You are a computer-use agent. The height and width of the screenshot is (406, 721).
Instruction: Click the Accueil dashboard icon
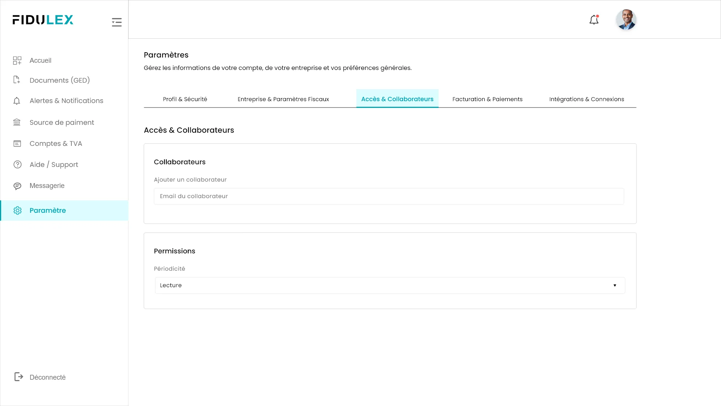pyautogui.click(x=17, y=61)
